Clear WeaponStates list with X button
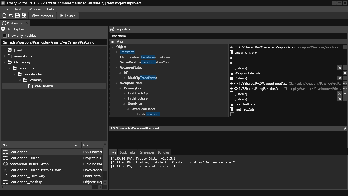The image size is (348, 196). pos(340,68)
